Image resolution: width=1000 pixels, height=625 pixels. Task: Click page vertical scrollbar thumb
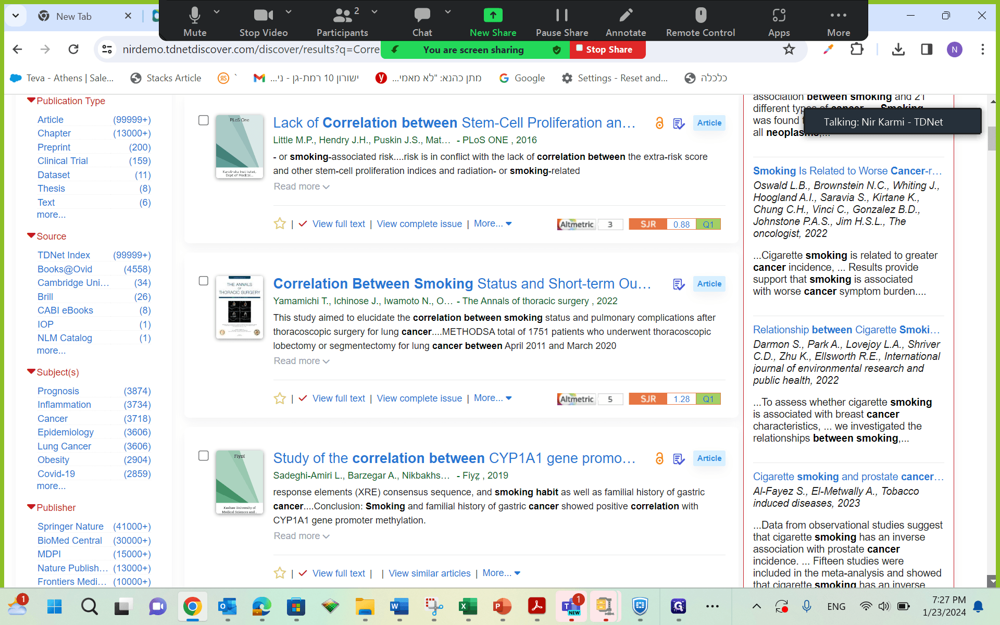pos(992,138)
